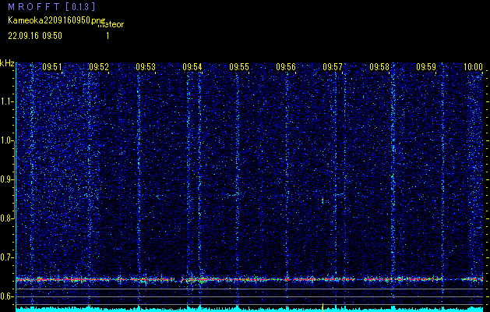The image size is (490, 312).
Task: Click the 1.0 kHz axis label
Action: click(x=7, y=140)
